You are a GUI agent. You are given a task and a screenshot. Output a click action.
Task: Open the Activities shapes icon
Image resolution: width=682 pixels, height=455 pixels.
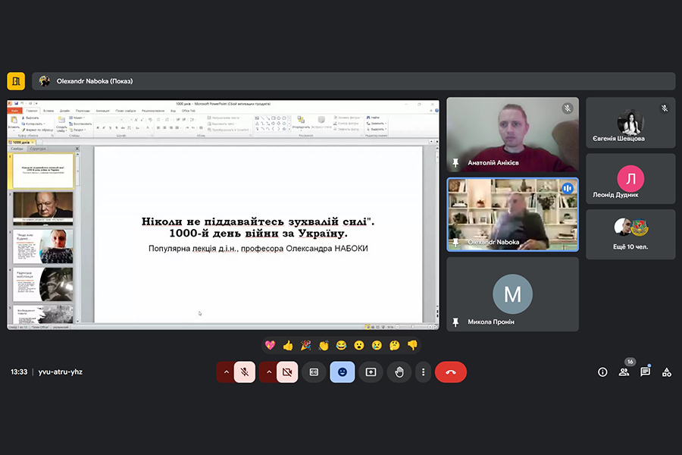point(666,372)
